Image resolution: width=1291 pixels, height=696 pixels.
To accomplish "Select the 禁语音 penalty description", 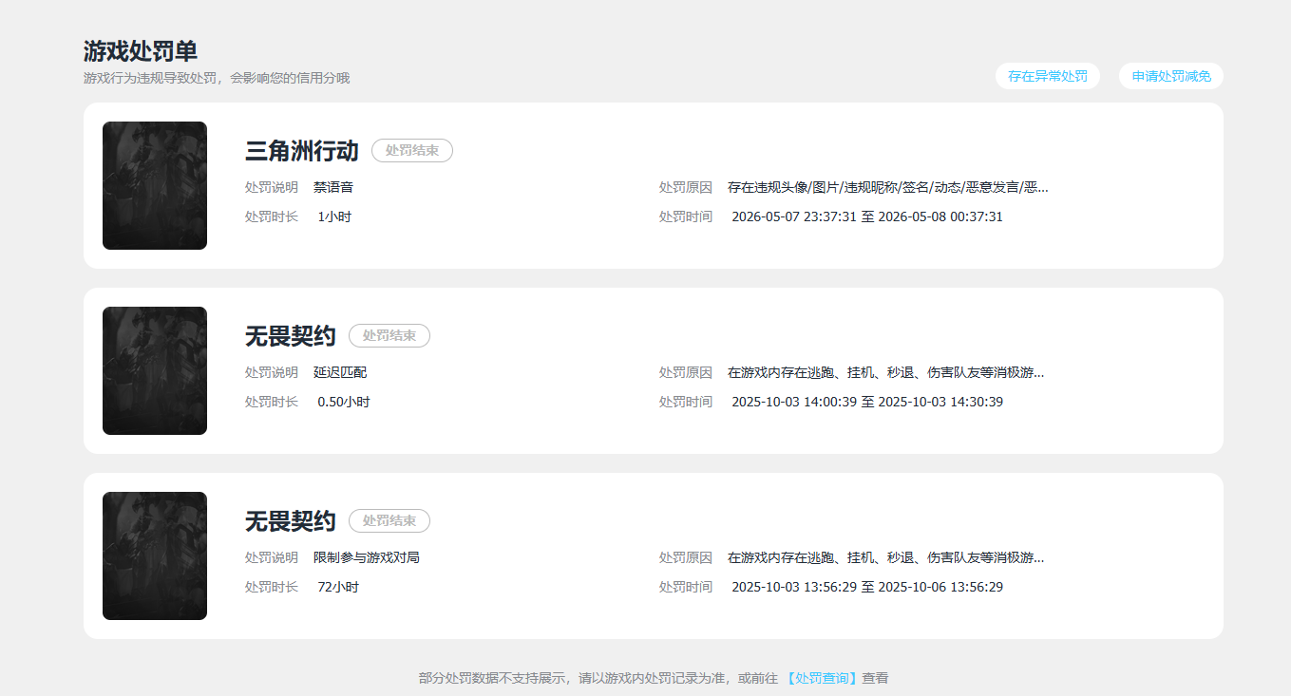I will tap(333, 187).
